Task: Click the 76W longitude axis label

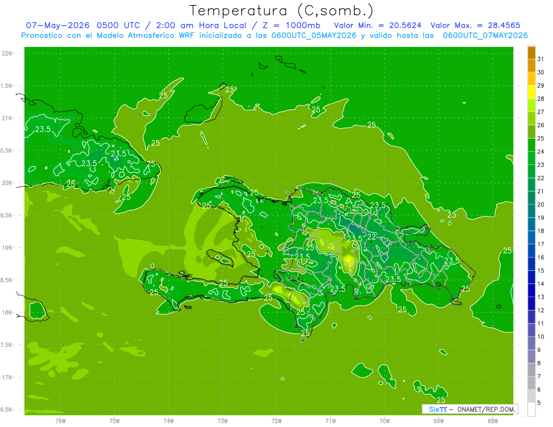Action: pos(60,420)
